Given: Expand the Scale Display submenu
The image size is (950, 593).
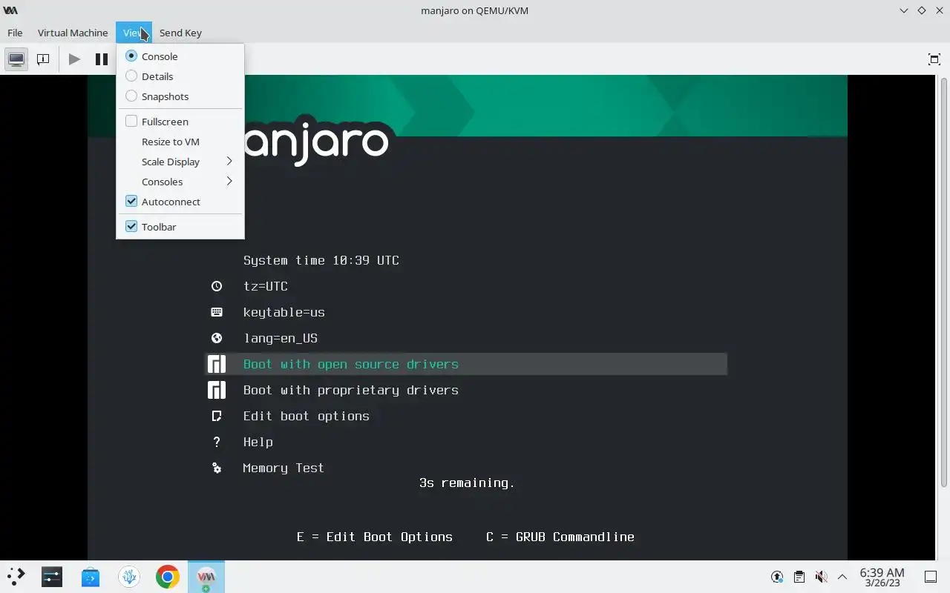Looking at the screenshot, I should (x=180, y=162).
